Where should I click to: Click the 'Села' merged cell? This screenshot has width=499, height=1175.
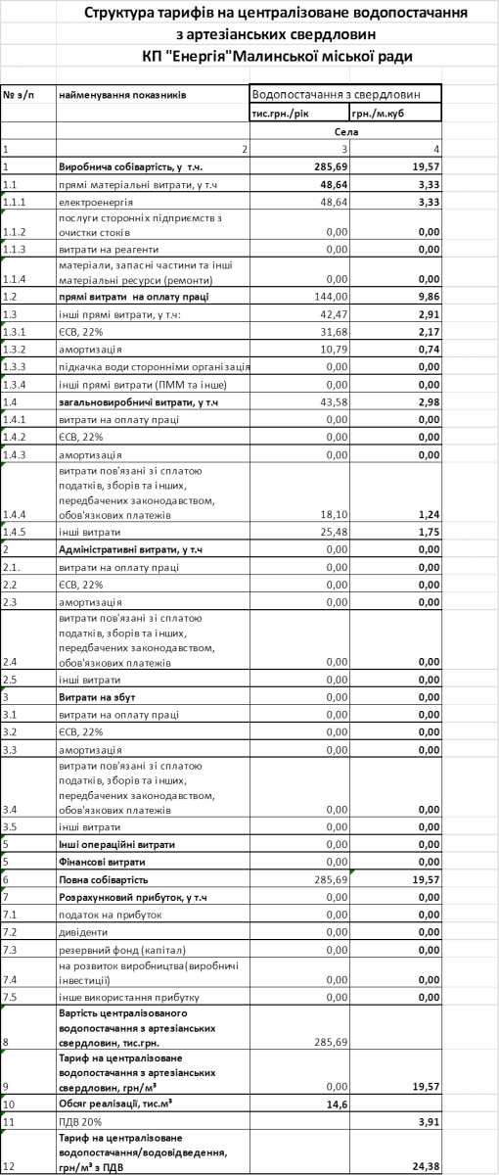[346, 130]
